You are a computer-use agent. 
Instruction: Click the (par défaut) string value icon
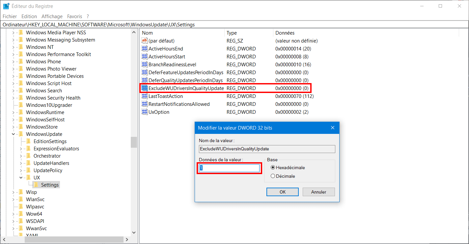point(145,41)
